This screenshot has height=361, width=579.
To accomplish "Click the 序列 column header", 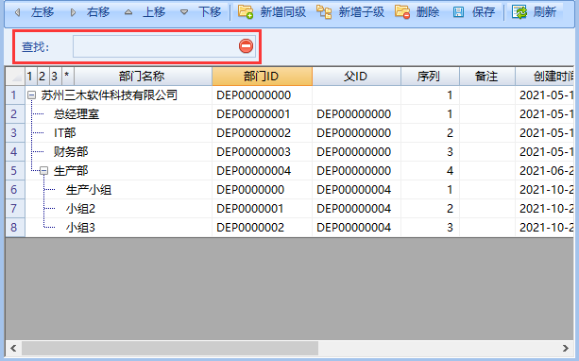I will pos(430,77).
